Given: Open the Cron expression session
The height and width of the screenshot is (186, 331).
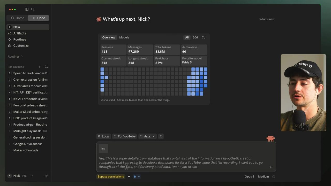Looking at the screenshot, I should pos(28,80).
